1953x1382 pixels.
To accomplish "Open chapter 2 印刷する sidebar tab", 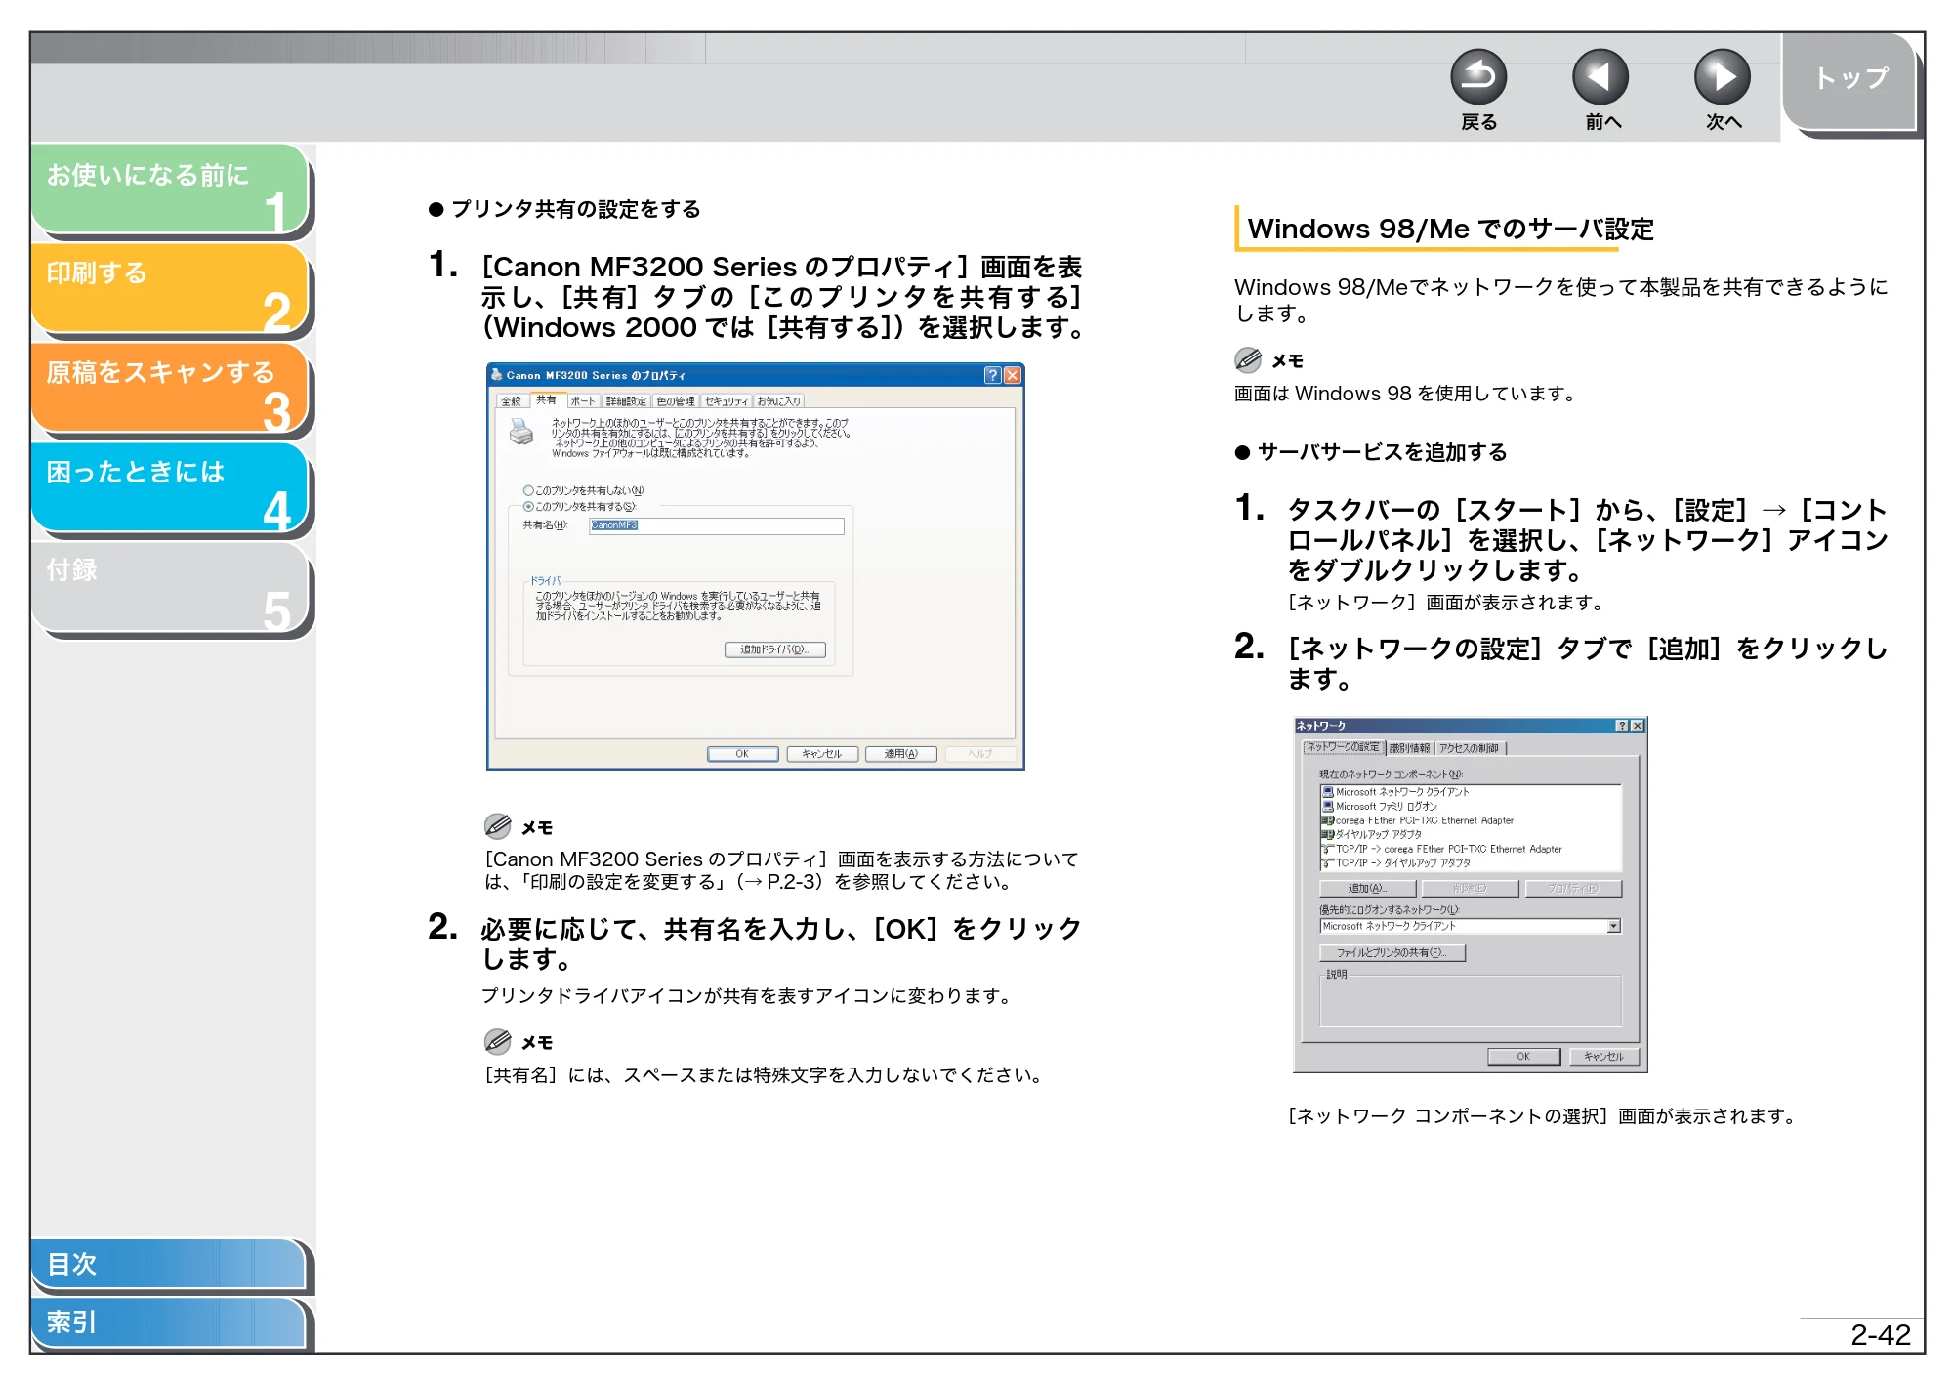I will 169,288.
